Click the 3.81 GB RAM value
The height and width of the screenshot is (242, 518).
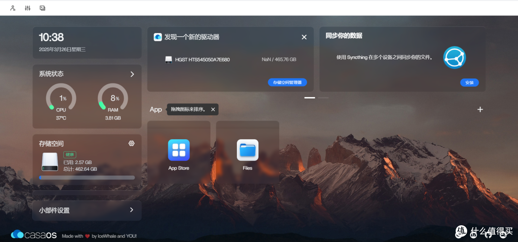[113, 118]
